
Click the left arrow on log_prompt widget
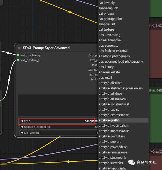pos(22,133)
